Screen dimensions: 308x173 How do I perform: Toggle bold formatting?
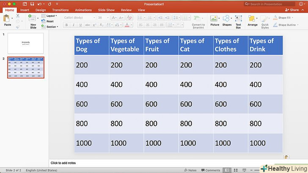tap(66, 25)
